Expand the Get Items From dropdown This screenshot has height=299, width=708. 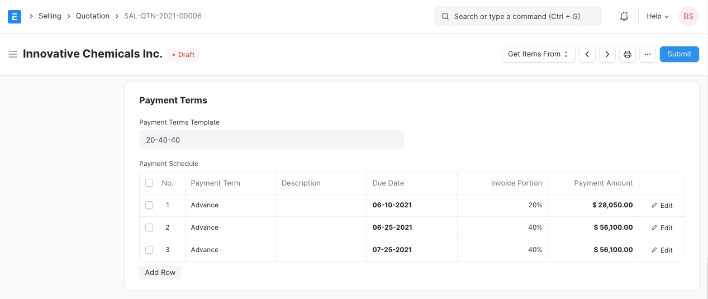coord(538,54)
